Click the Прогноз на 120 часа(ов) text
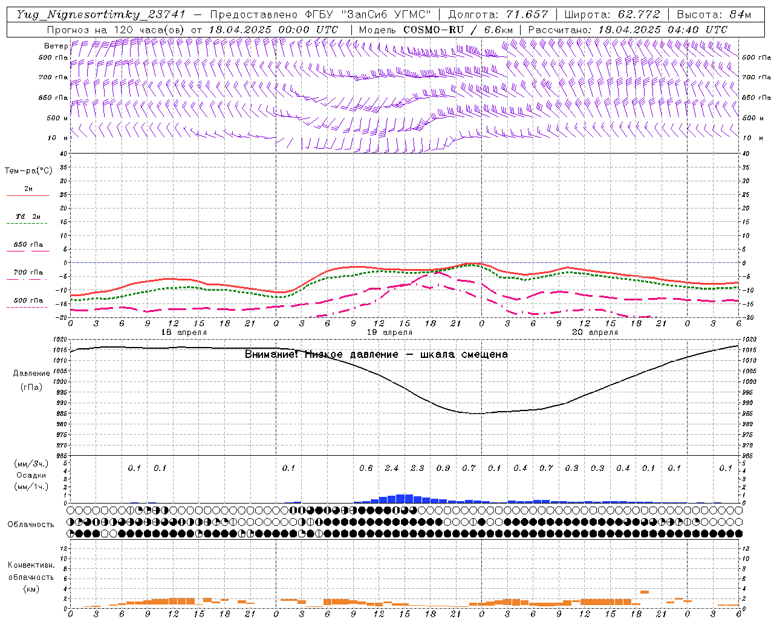 116,30
